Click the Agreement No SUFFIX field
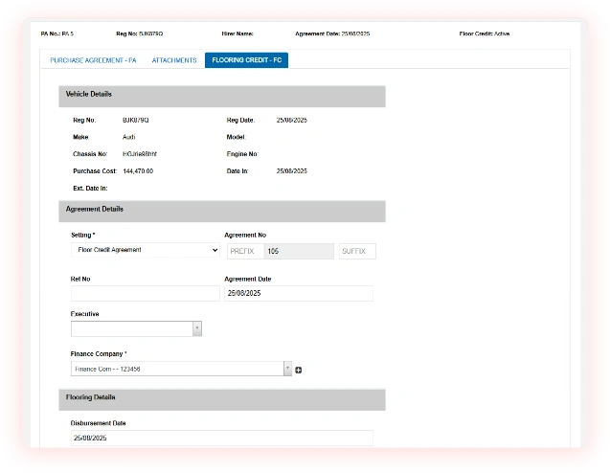 357,251
